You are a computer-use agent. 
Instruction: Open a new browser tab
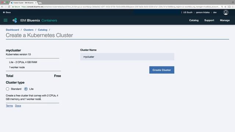(x=40, y=3)
